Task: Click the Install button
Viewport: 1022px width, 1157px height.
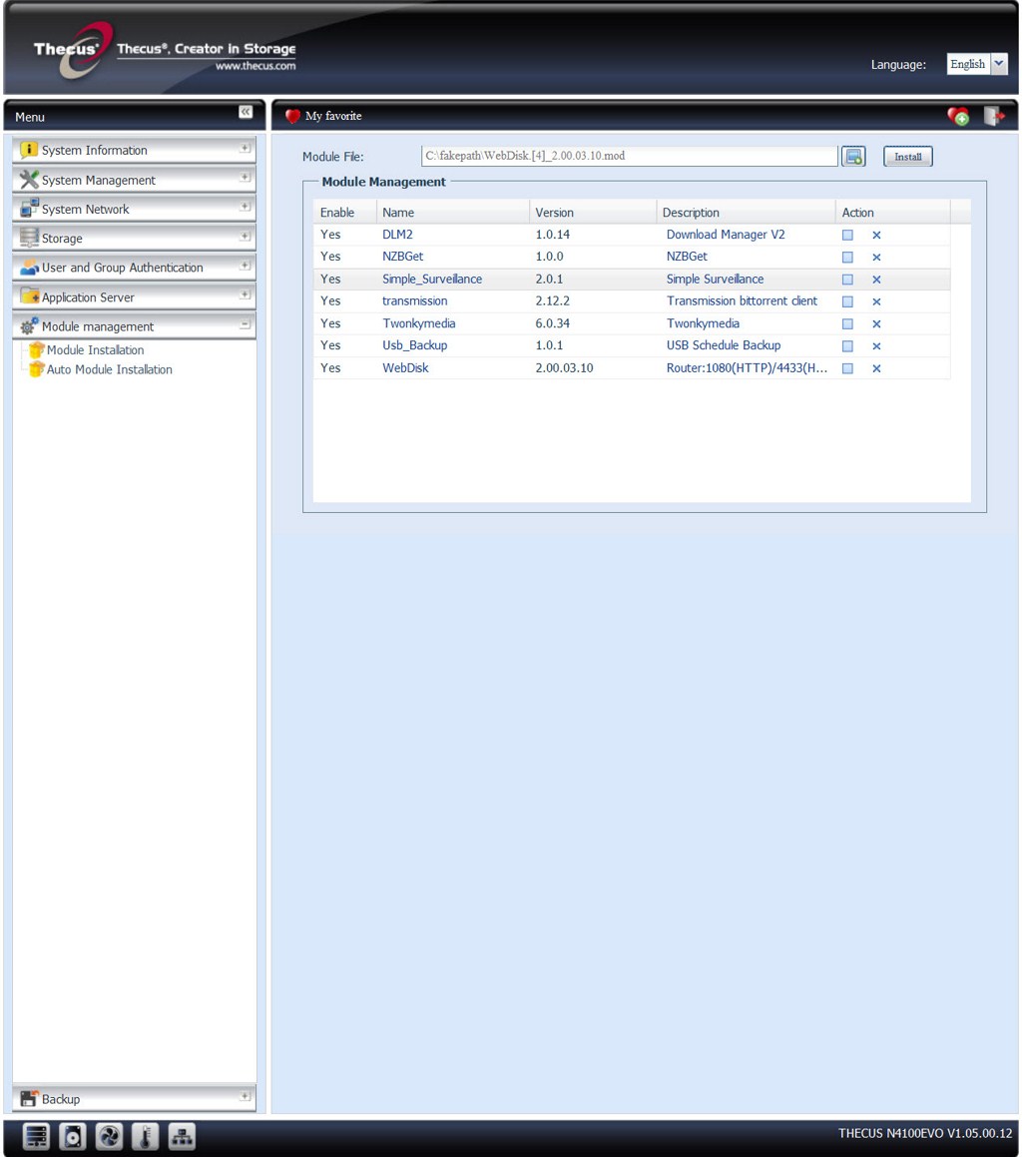Action: [907, 157]
